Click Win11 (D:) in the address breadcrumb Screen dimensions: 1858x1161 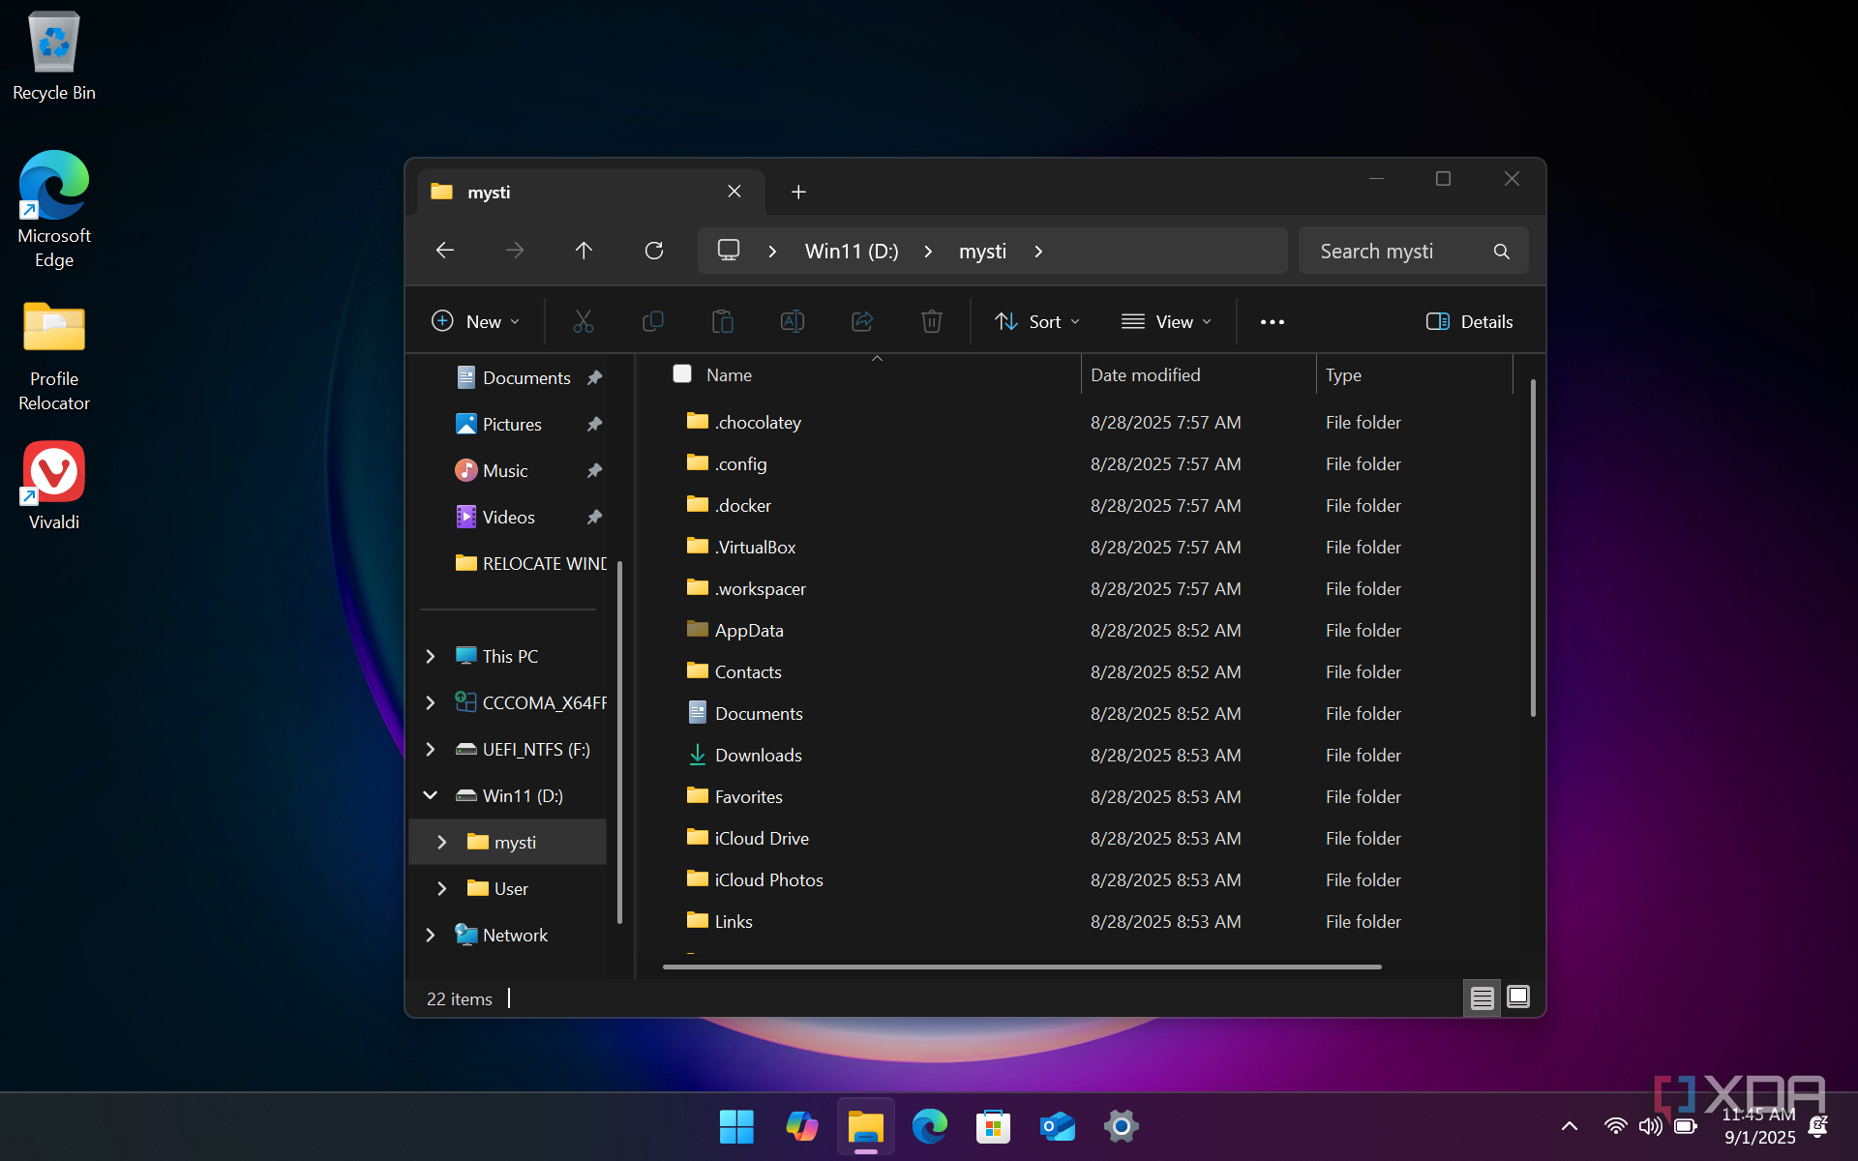pyautogui.click(x=852, y=252)
